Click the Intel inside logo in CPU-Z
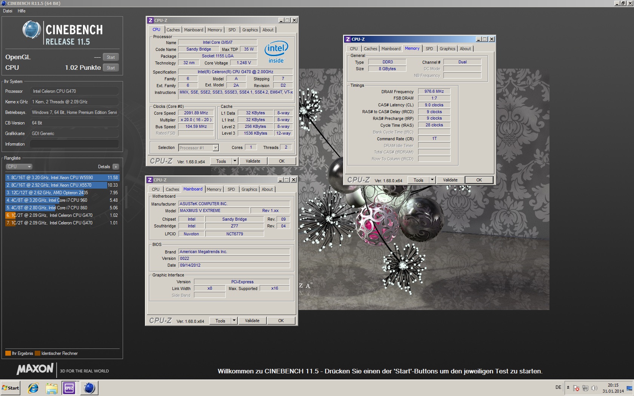The height and width of the screenshot is (396, 634). click(x=276, y=52)
